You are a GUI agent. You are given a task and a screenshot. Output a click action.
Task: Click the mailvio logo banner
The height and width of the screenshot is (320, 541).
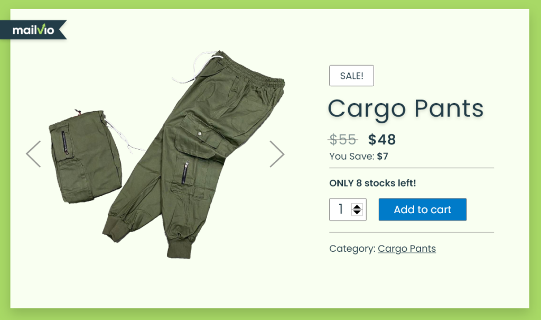[33, 30]
